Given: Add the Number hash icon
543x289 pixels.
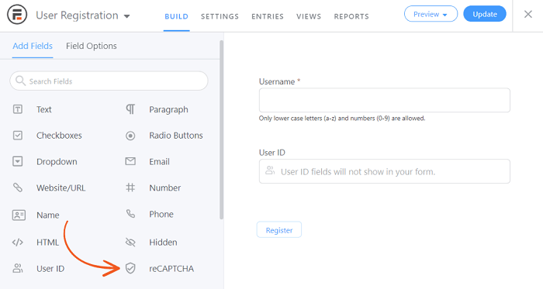Looking at the screenshot, I should tap(130, 188).
